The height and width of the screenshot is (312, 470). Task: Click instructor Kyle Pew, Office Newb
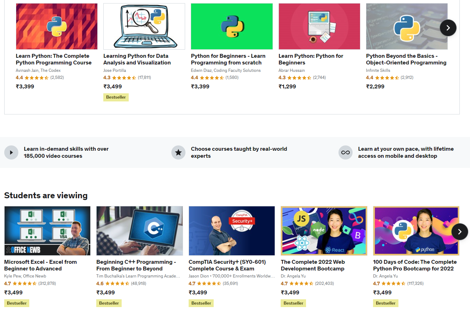25,276
